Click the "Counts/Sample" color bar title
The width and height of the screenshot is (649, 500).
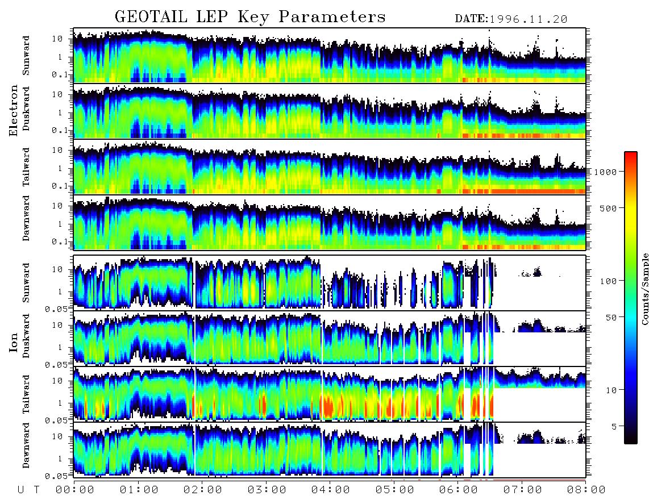click(644, 289)
